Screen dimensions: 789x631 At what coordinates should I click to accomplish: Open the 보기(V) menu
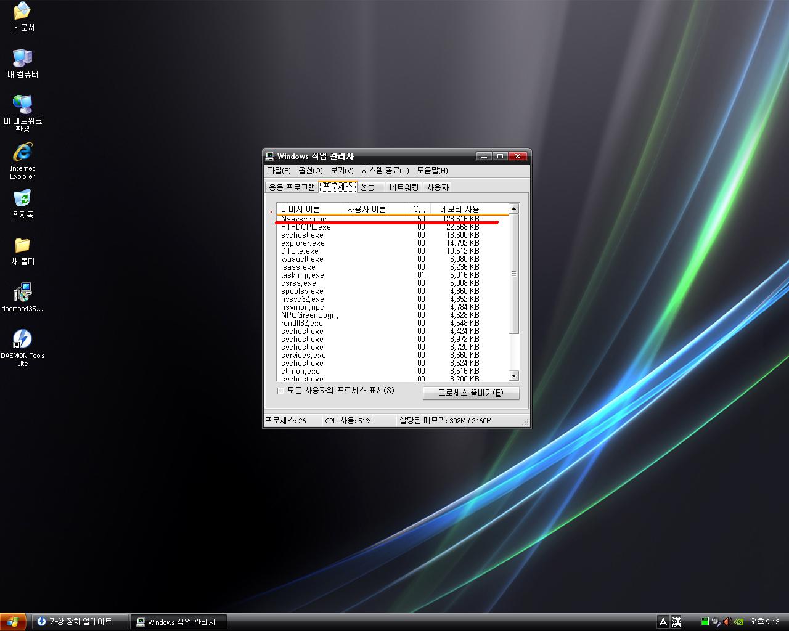click(341, 171)
